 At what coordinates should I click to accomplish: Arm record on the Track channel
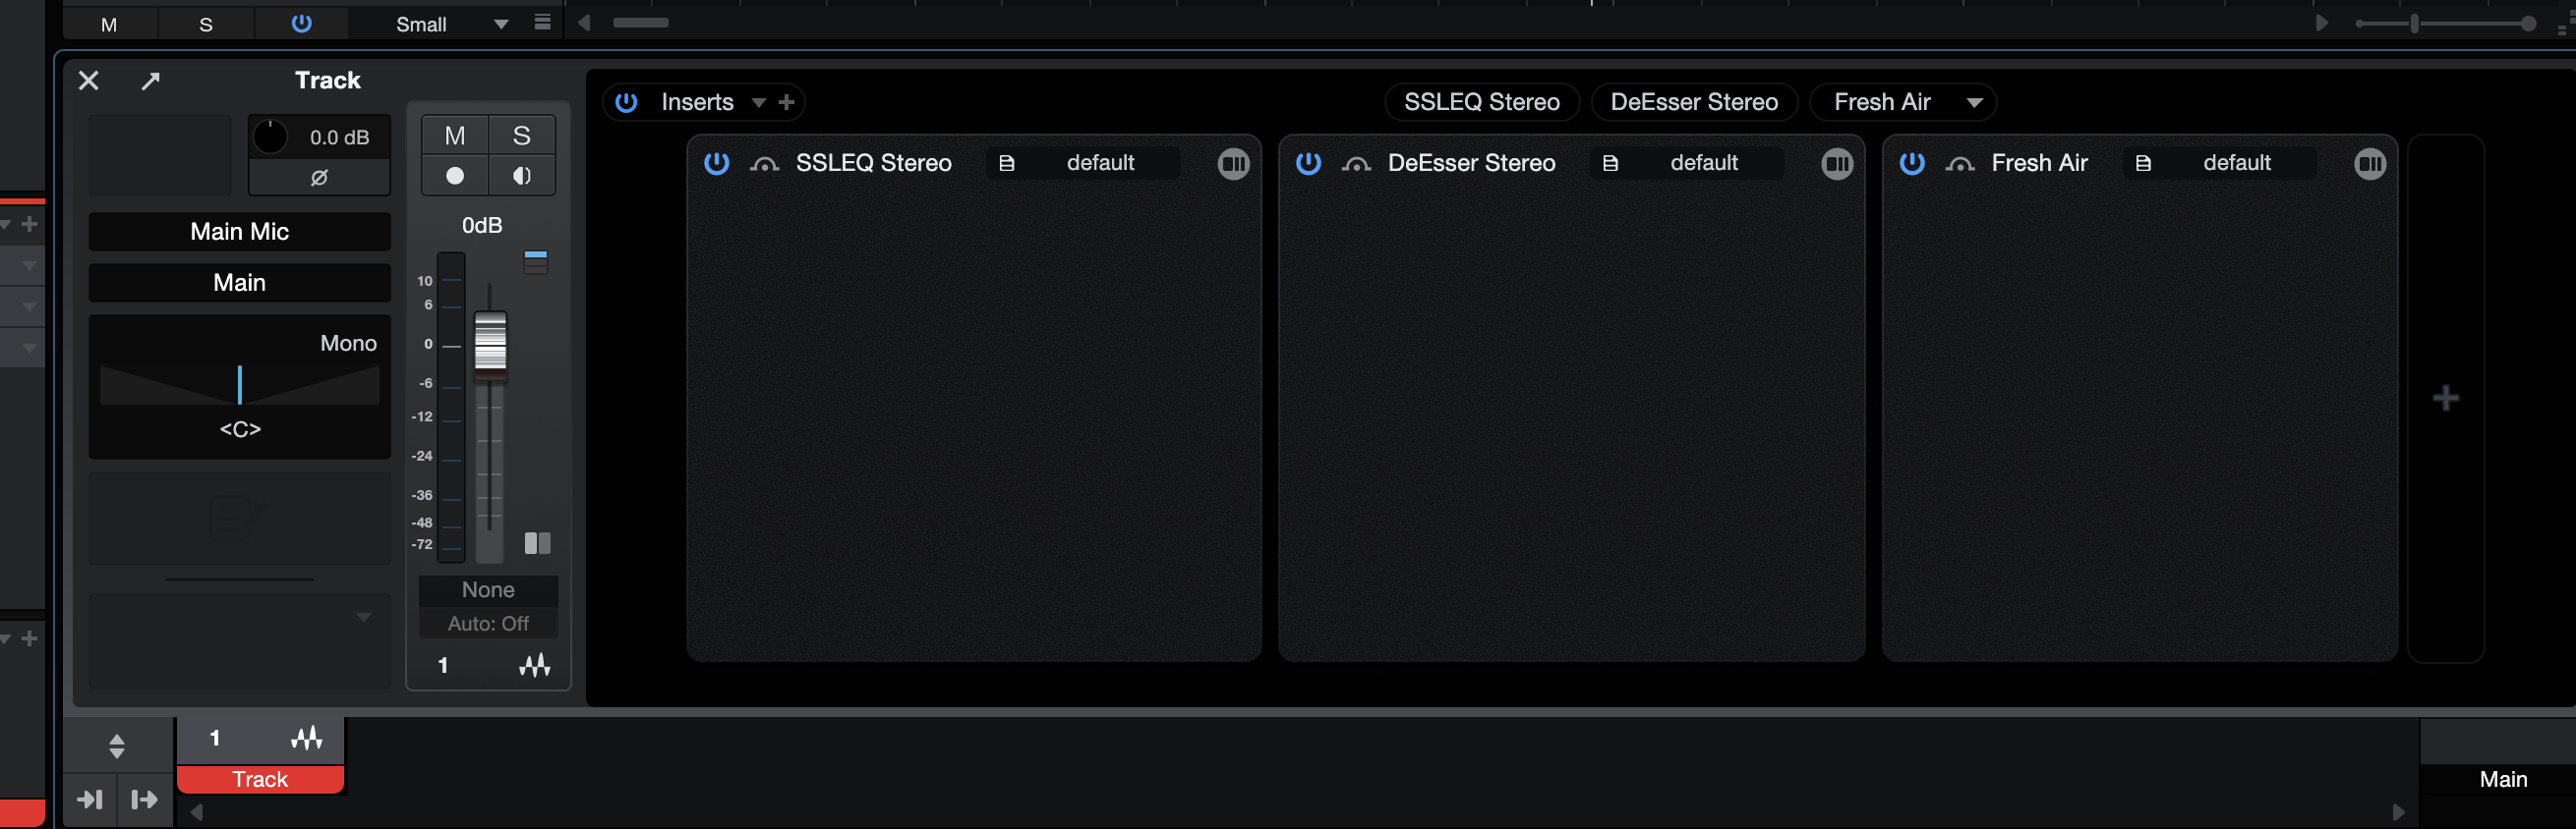(x=455, y=176)
